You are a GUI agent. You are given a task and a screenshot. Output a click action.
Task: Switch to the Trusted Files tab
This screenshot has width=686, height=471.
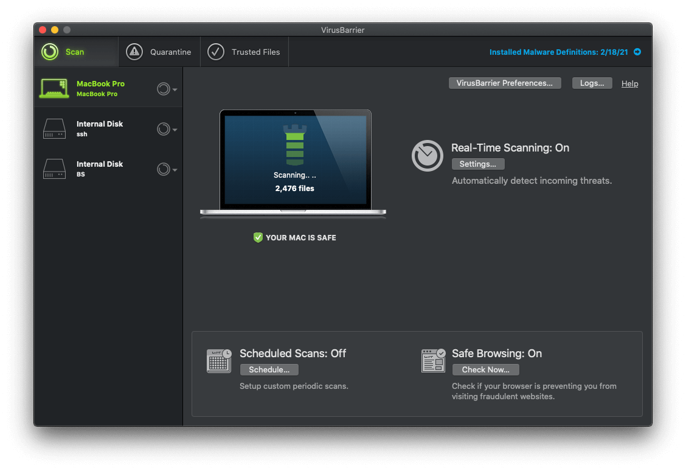point(244,52)
